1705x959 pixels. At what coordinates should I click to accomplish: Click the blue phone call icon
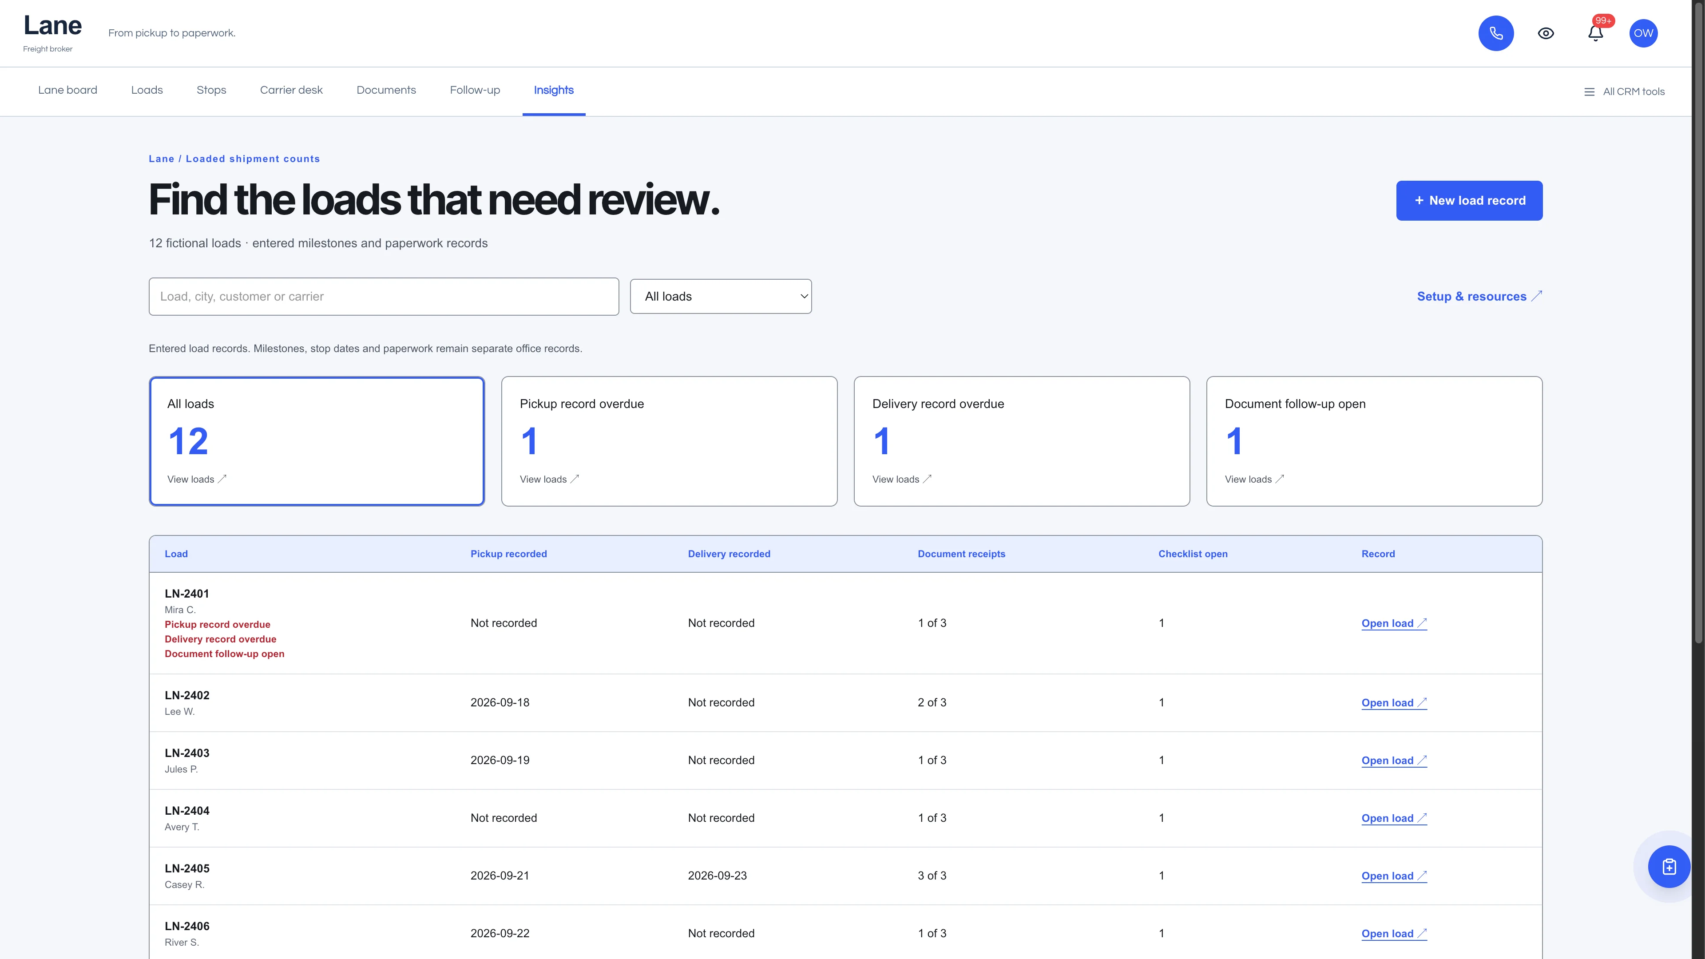1496,33
